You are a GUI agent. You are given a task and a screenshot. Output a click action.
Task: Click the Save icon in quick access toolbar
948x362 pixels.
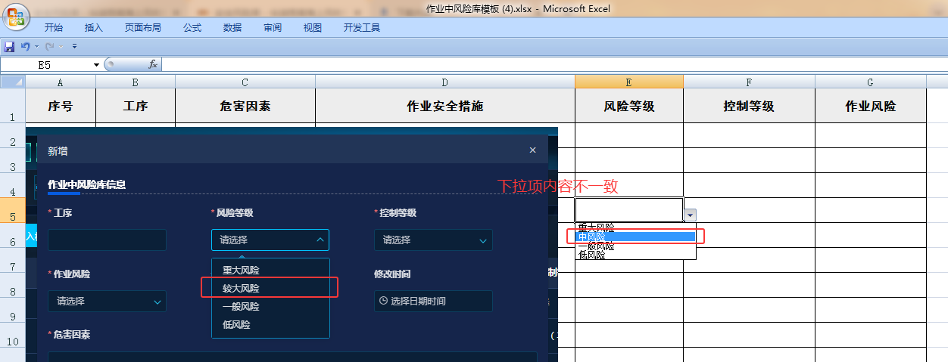click(10, 47)
